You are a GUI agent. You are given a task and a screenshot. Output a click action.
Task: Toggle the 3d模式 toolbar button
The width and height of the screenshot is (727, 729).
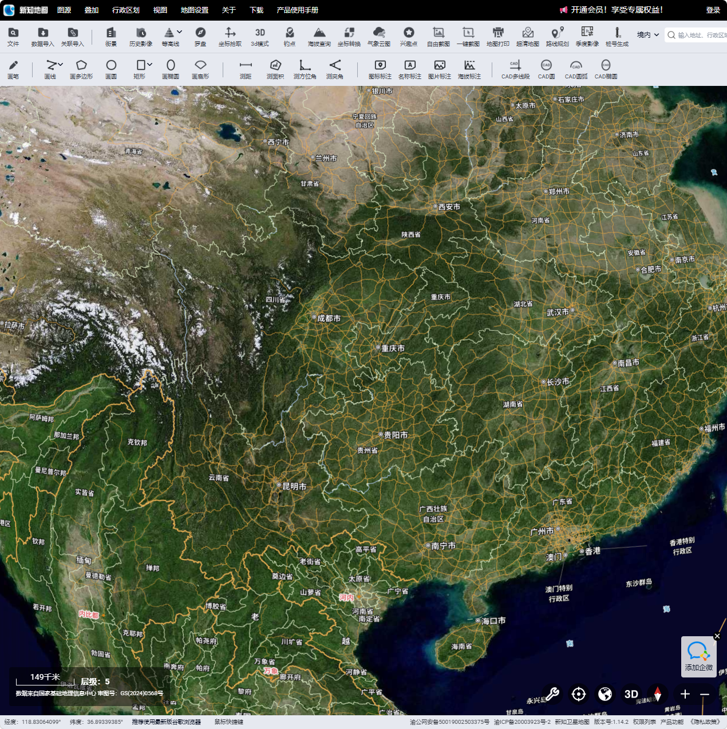click(x=260, y=36)
